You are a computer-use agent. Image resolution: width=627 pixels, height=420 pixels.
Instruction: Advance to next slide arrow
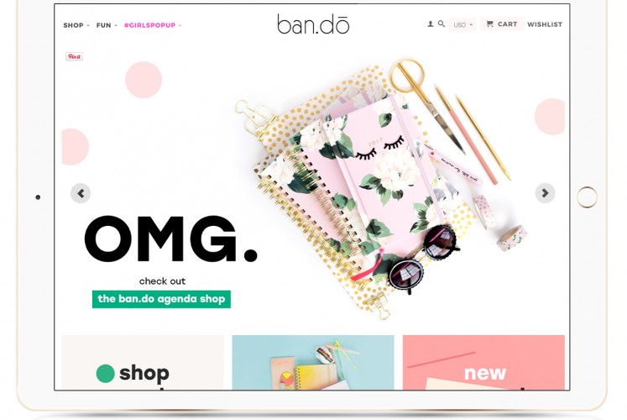[x=545, y=193]
